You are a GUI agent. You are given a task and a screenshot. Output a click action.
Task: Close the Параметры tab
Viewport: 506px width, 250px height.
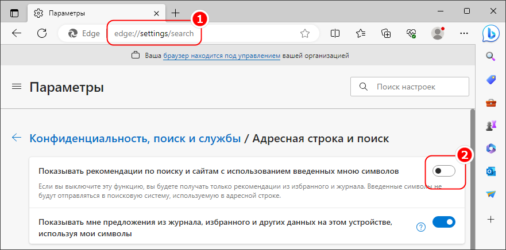coord(156,14)
